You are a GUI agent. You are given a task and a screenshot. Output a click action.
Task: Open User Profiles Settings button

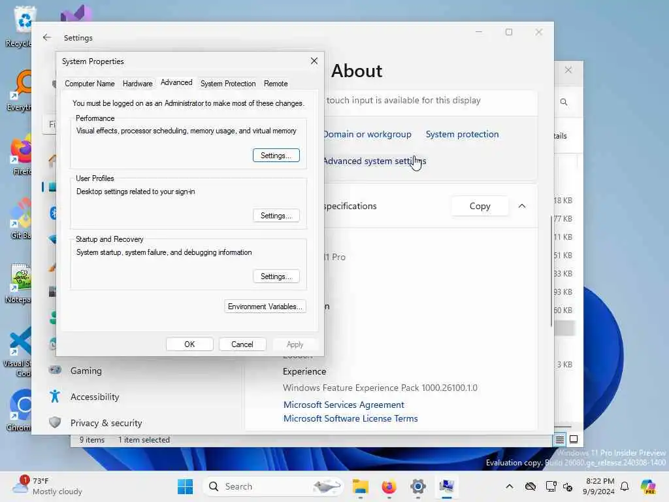276,216
